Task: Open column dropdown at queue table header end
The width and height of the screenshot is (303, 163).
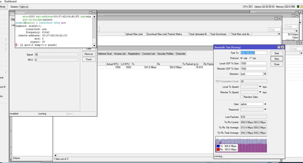Action: click(279, 34)
